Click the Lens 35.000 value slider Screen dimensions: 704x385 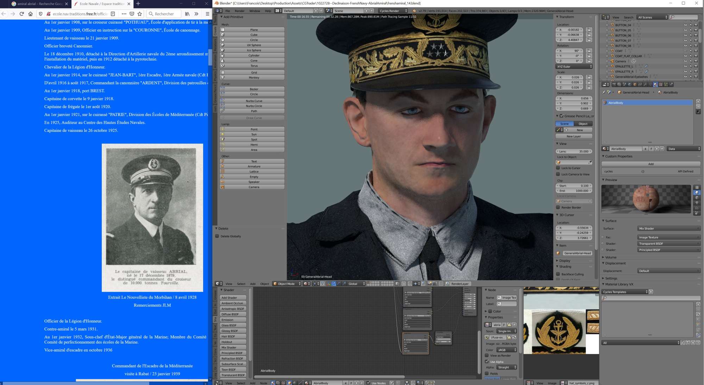coord(574,151)
